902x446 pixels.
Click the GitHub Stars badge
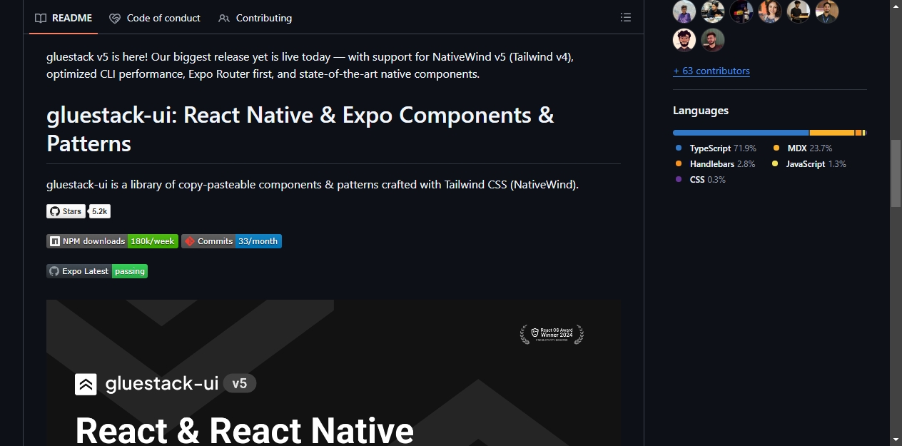tap(66, 211)
